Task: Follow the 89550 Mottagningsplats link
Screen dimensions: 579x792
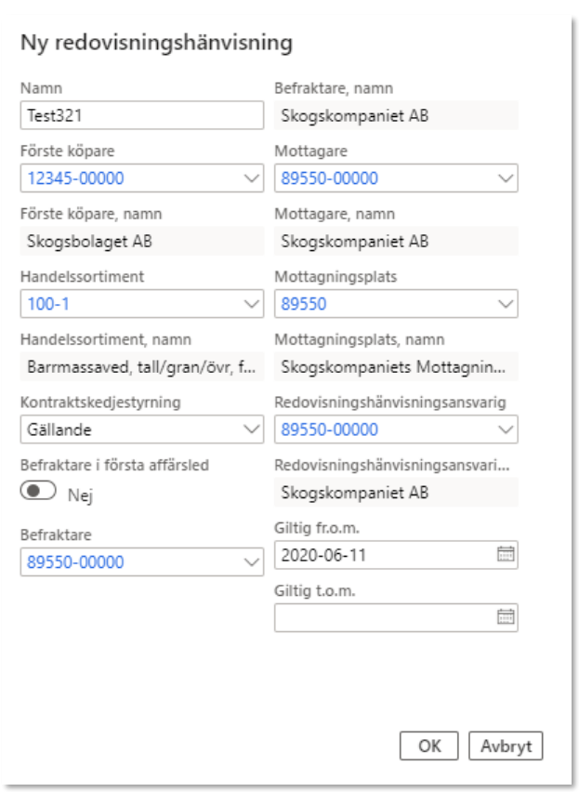Action: click(x=304, y=304)
